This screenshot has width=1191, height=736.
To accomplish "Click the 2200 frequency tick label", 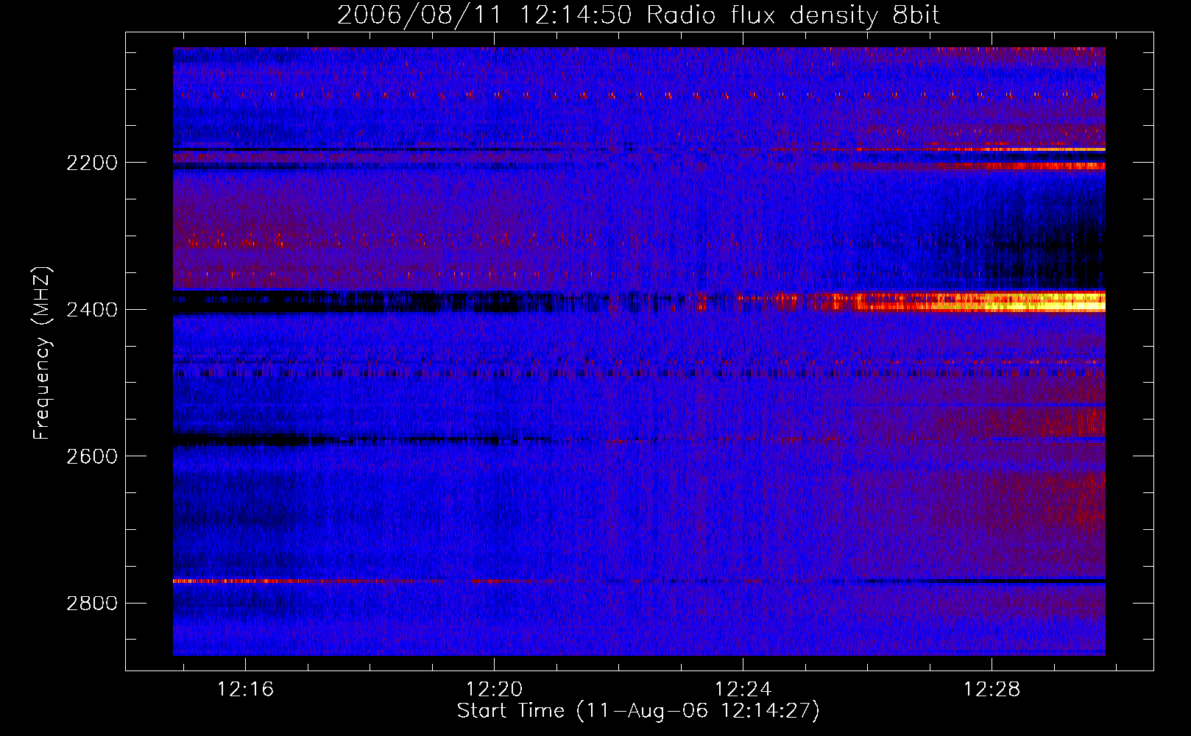I will point(92,163).
